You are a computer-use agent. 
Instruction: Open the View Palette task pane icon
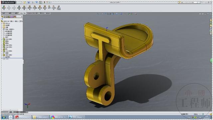coord(211,28)
